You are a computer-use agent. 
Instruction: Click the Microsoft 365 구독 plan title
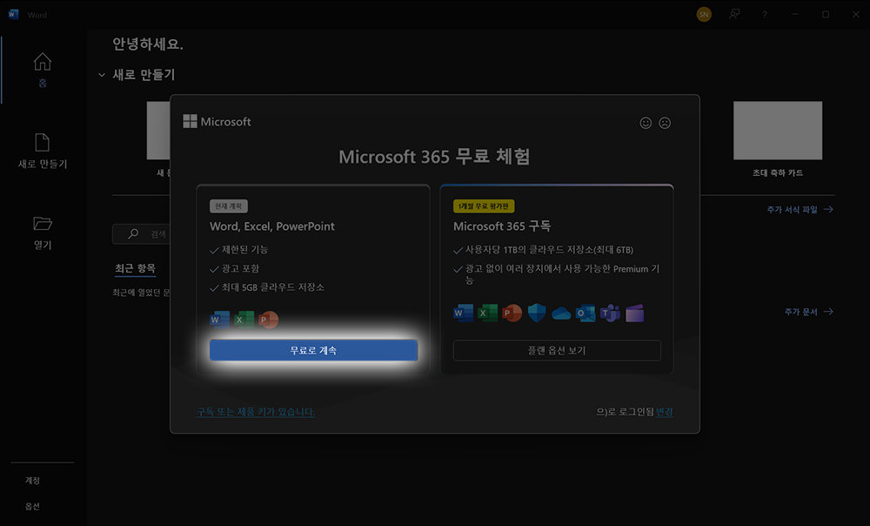[x=502, y=226]
